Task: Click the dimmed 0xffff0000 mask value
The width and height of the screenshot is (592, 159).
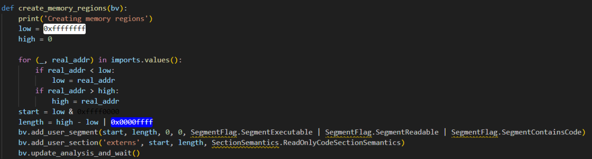Action: click(98, 111)
